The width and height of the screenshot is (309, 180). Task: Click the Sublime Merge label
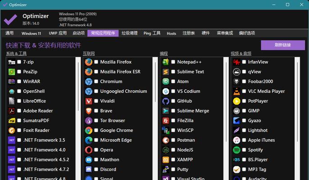tap(193, 111)
